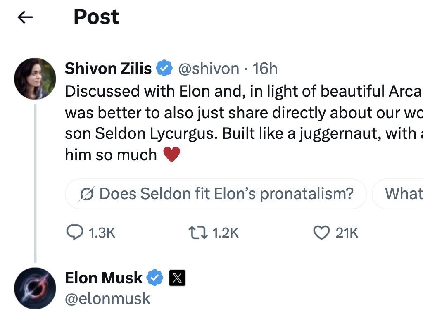Ask Grok "Does Seldon fit Elon's pronatalism?"

(x=226, y=194)
